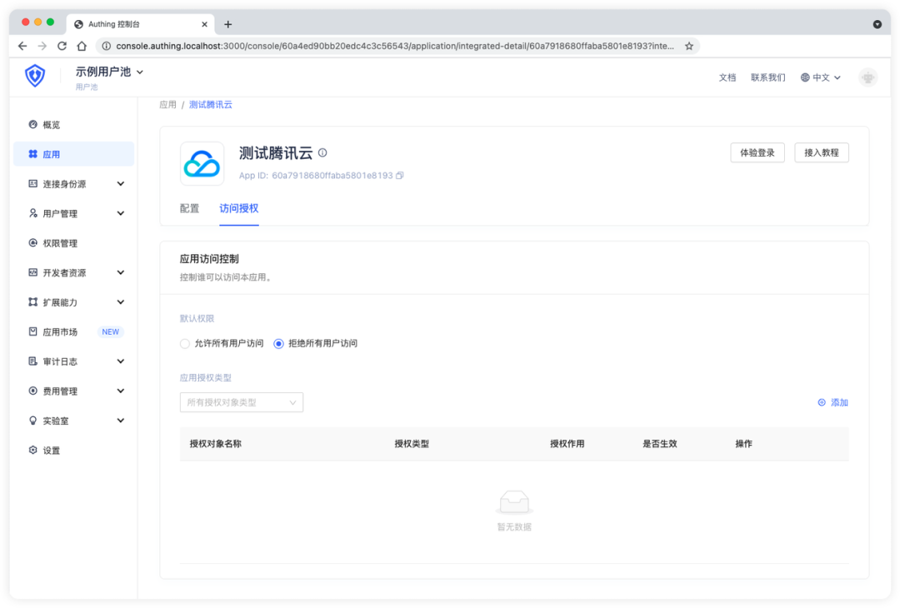Click the 测试腾讯云 breadcrumb
The height and width of the screenshot is (608, 900).
[211, 104]
